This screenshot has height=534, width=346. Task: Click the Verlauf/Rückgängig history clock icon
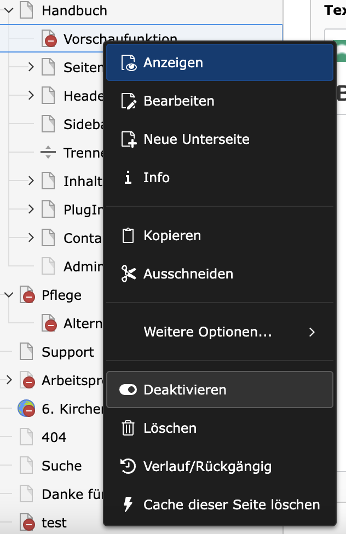pyautogui.click(x=128, y=466)
